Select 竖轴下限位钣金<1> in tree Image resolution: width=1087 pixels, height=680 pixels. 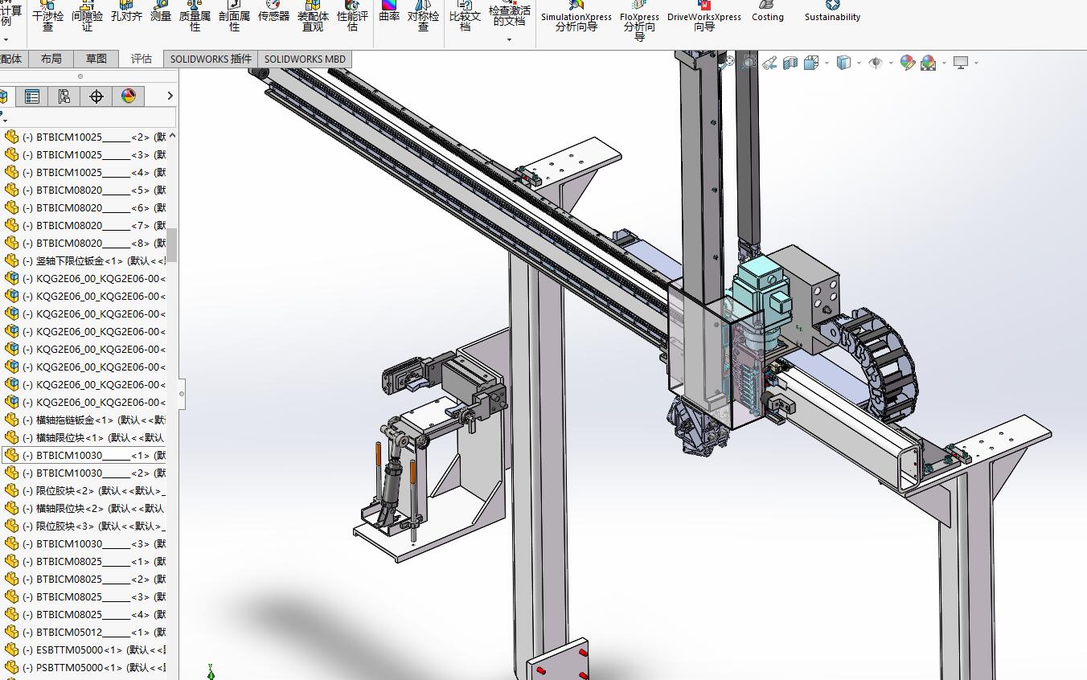click(x=86, y=260)
